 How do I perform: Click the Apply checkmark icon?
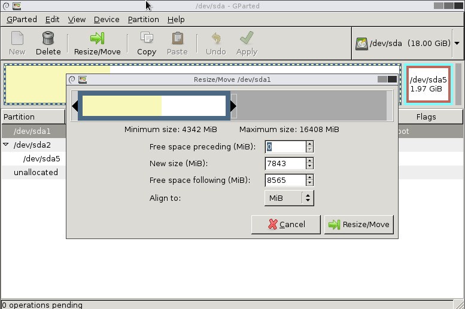(x=247, y=38)
